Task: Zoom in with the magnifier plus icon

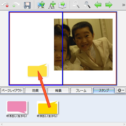Action: [x=87, y=5]
